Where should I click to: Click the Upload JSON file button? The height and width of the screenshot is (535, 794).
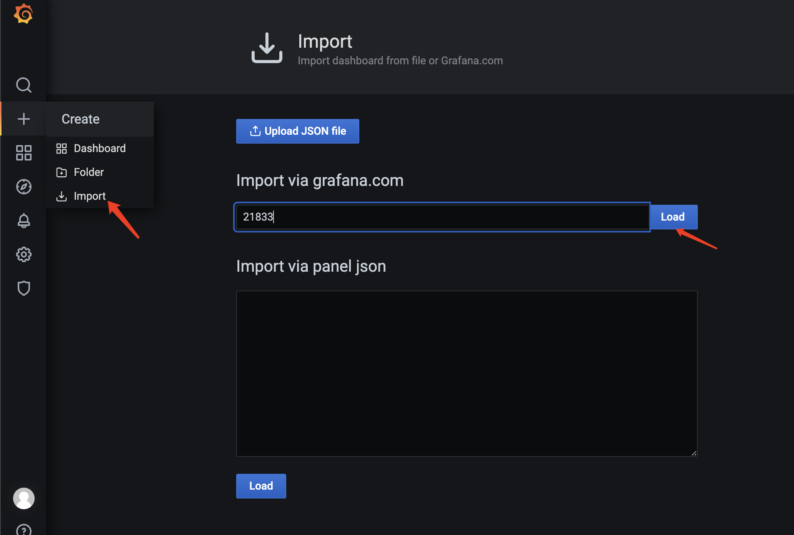[x=297, y=131]
